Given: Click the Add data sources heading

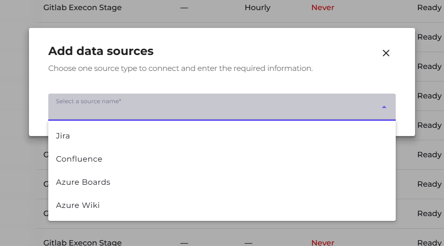Looking at the screenshot, I should 101,51.
